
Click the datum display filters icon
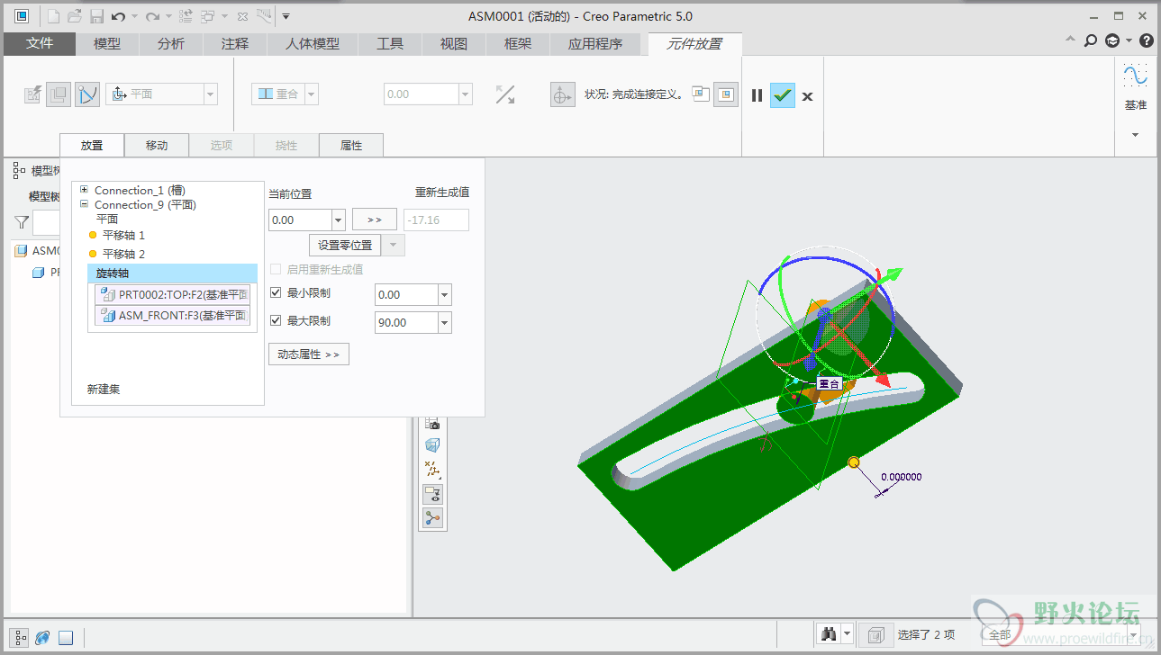(x=433, y=470)
